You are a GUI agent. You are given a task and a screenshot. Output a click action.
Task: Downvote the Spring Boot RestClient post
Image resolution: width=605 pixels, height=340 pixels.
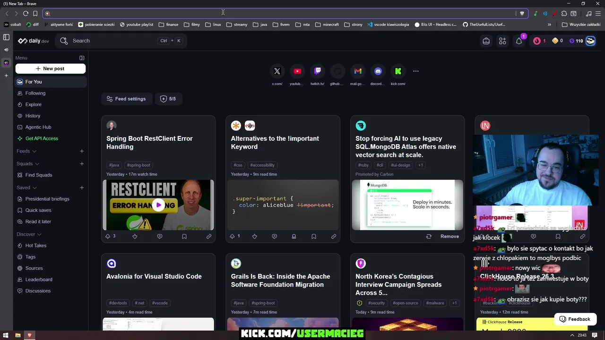(135, 236)
